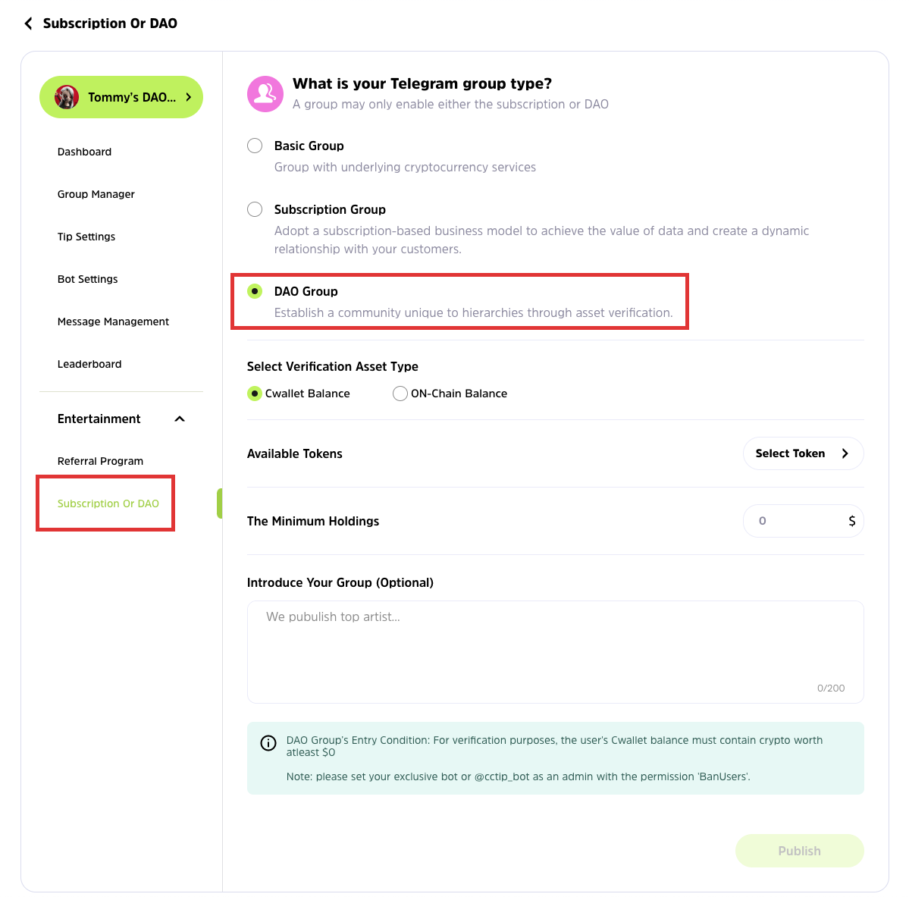
Task: Switch to ON-Chain Balance verification
Action: 400,394
